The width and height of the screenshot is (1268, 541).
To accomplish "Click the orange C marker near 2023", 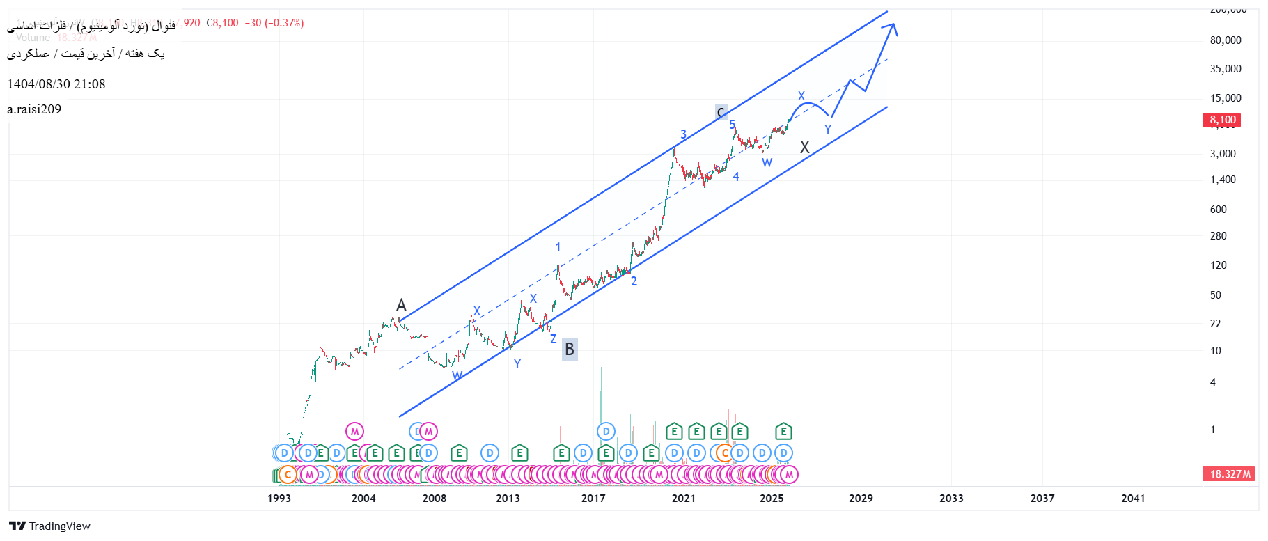I will 725,453.
